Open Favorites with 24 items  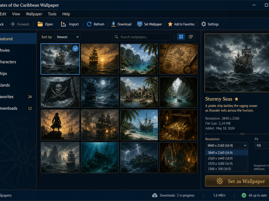pyautogui.click(x=18, y=97)
